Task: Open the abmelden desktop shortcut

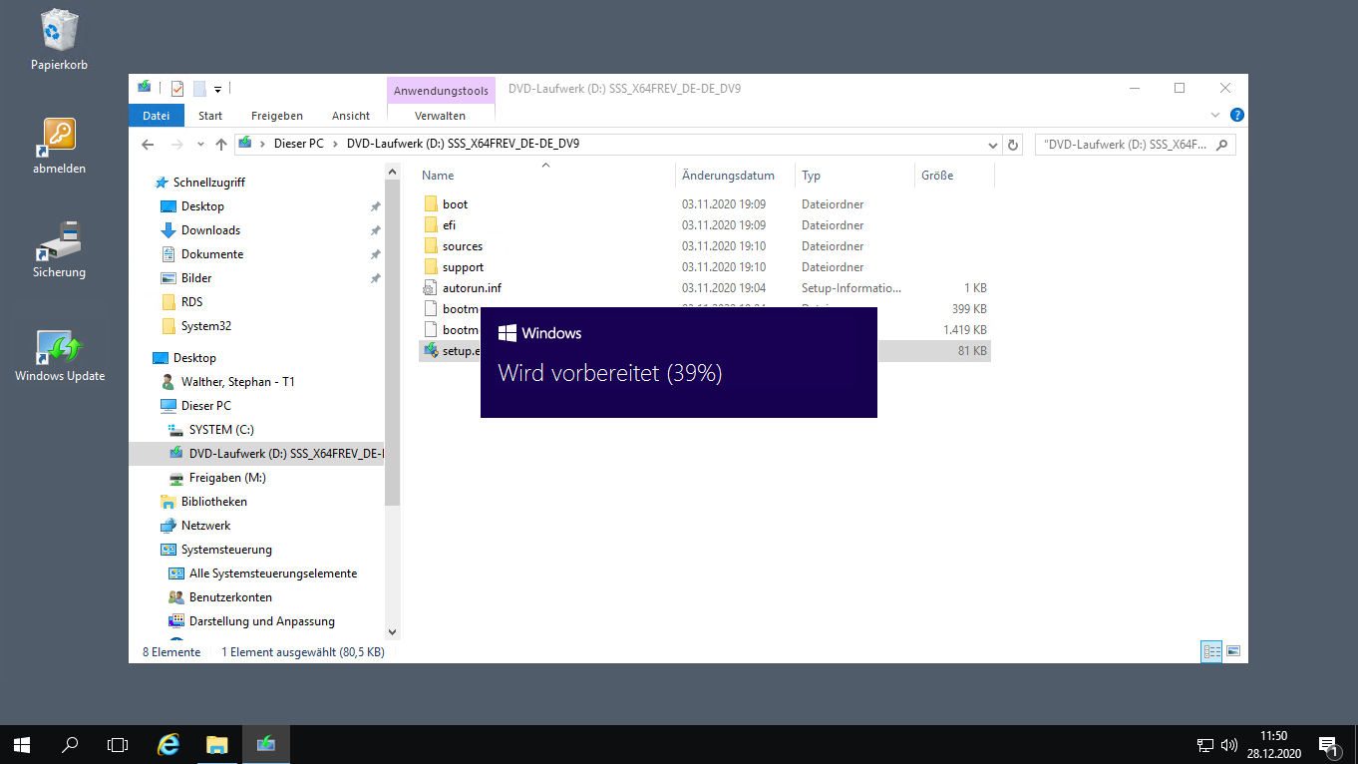Action: tap(59, 145)
